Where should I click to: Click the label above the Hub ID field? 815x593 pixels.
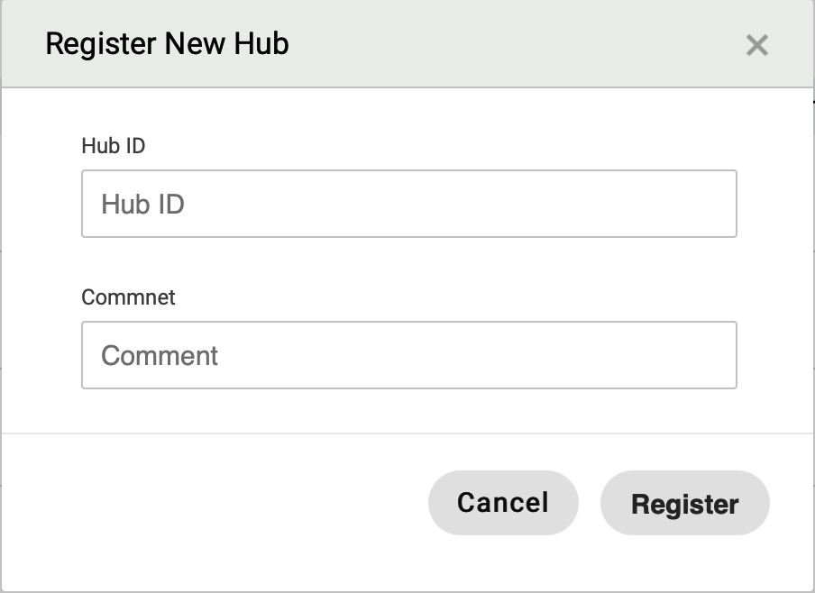click(x=113, y=146)
